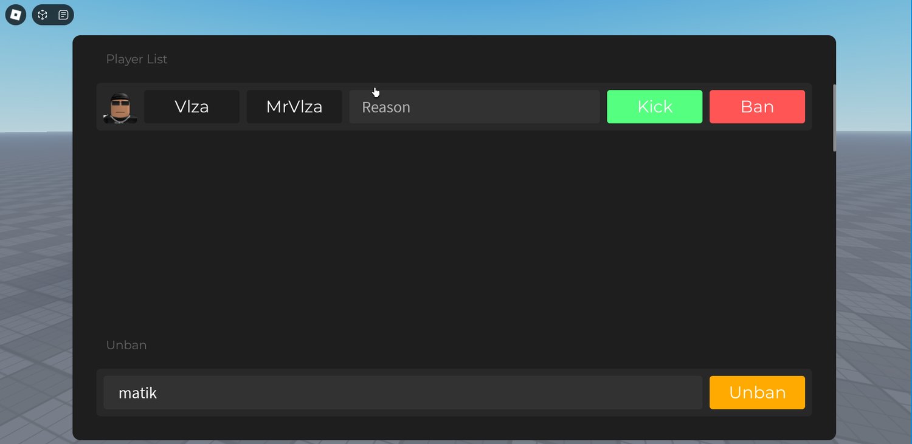912x444 pixels.
Task: Click the panel's vertical scrollbar thumb
Action: pos(834,118)
